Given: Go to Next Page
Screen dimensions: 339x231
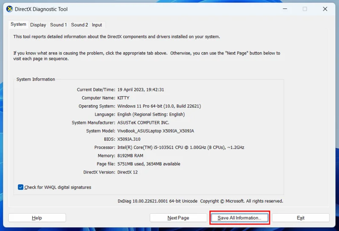Looking at the screenshot, I should 178,218.
